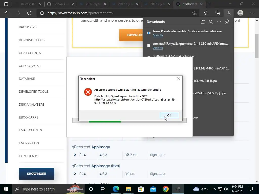The height and width of the screenshot is (194, 259).
Task: Select BURNING TOOLS category
Action: click(32, 40)
